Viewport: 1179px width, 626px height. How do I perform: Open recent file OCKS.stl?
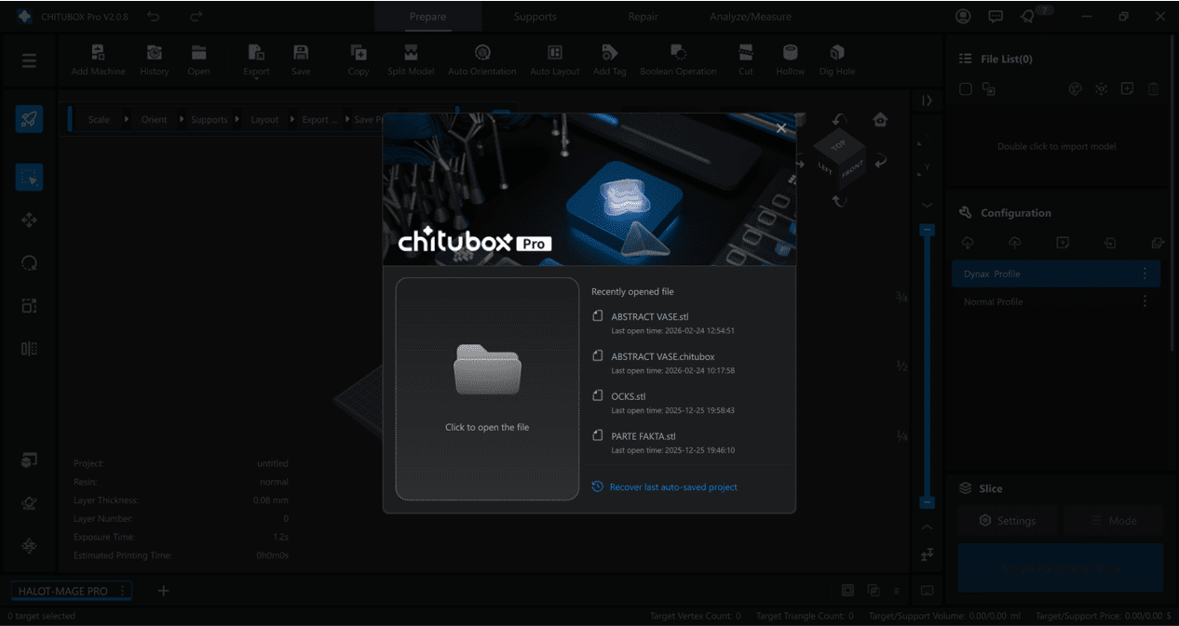click(x=689, y=403)
